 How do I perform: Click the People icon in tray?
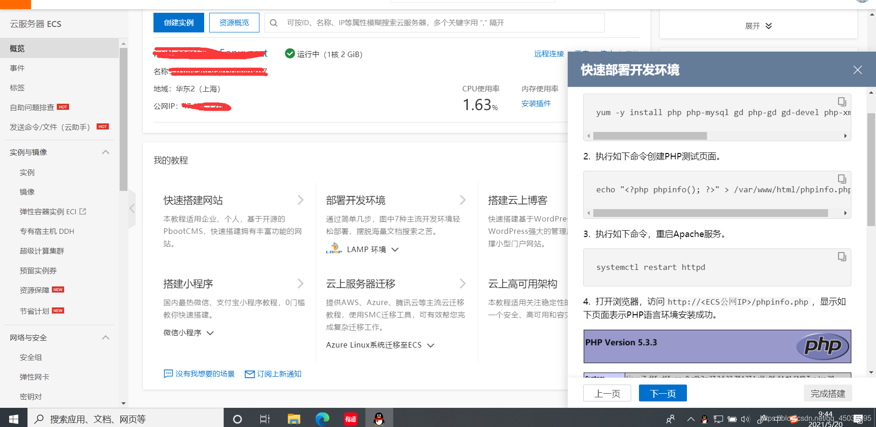[x=670, y=419]
